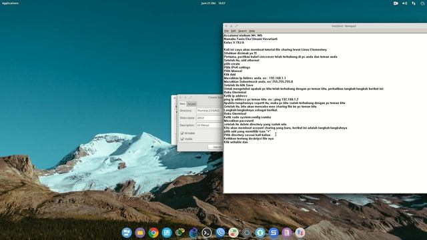Click the 'Assalamu'alaikum' first line in Notepad
Screen dimensions: 427x240
coord(243,35)
